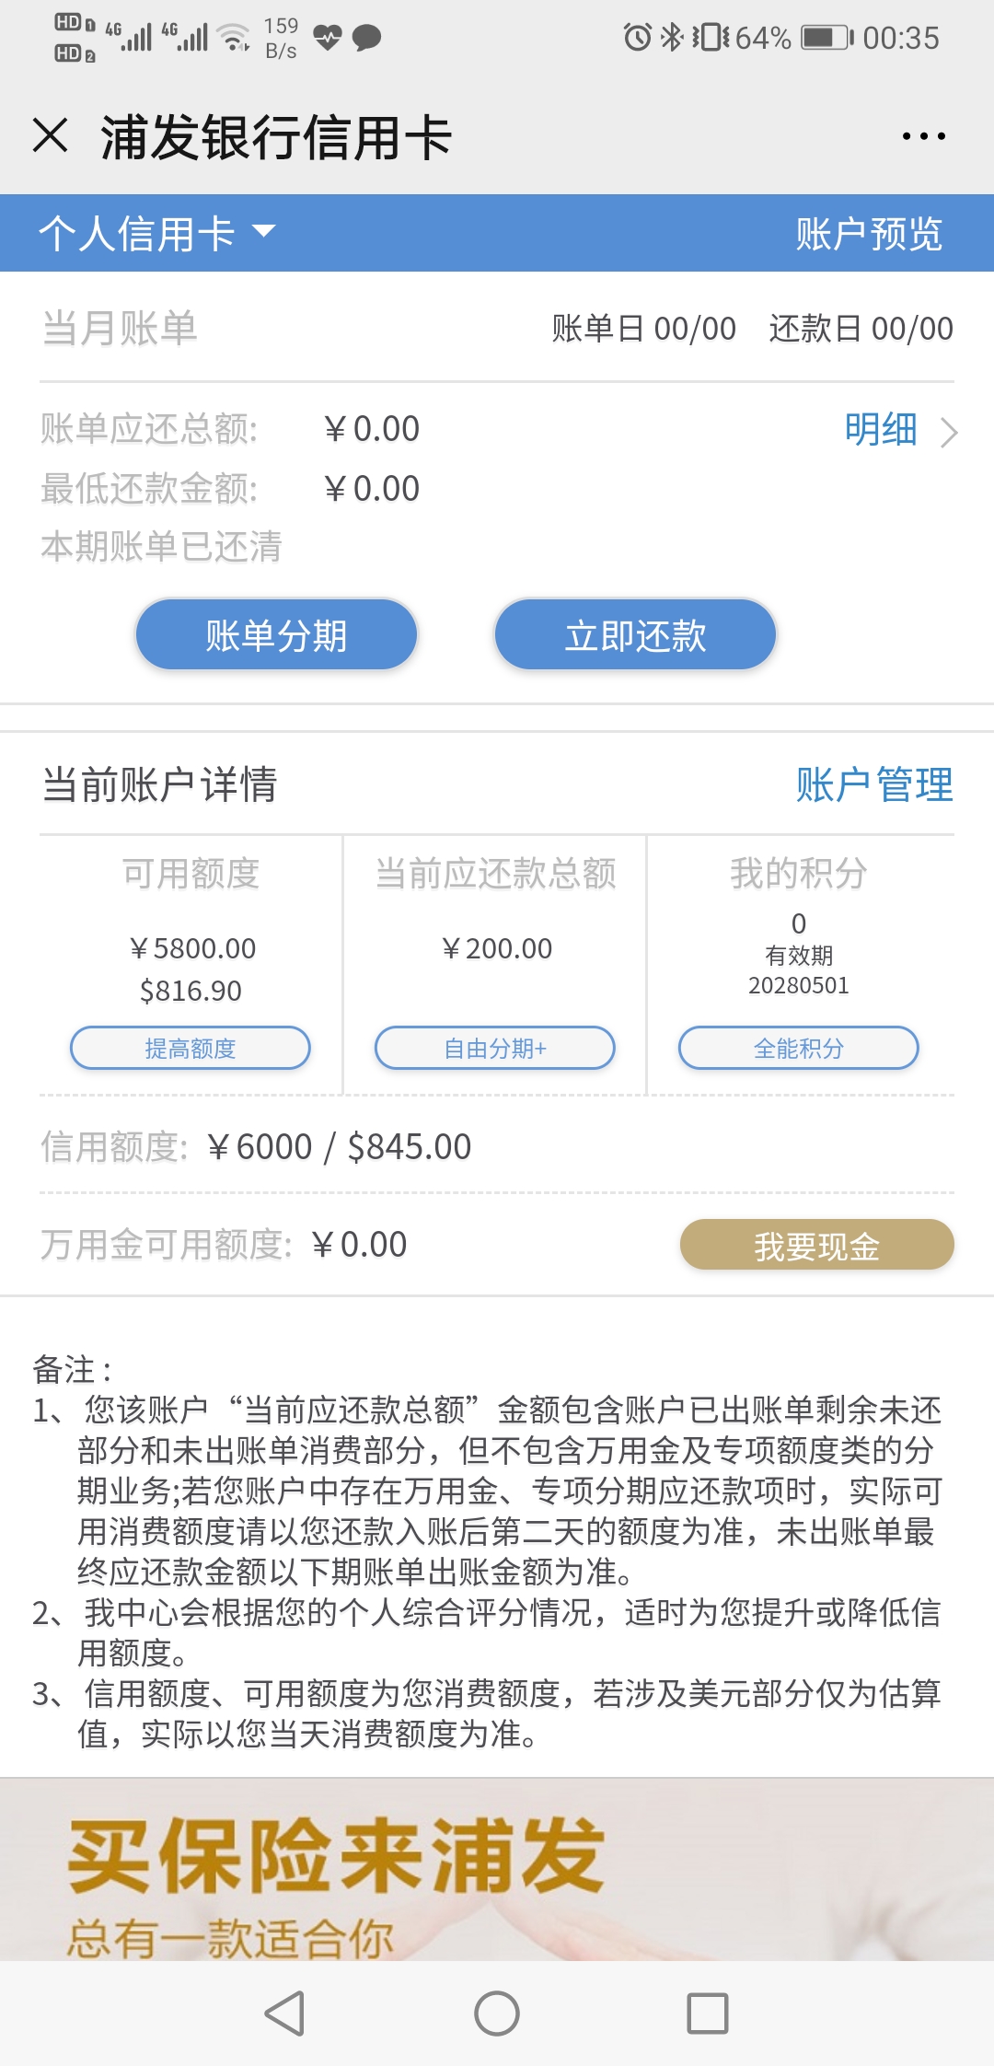Expand the 个人信用卡 dropdown
The width and height of the screenshot is (994, 2066).
[x=157, y=233]
